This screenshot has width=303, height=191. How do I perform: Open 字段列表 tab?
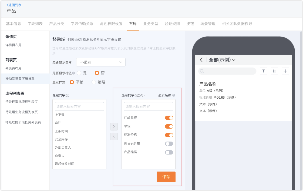pyautogui.click(x=35, y=24)
